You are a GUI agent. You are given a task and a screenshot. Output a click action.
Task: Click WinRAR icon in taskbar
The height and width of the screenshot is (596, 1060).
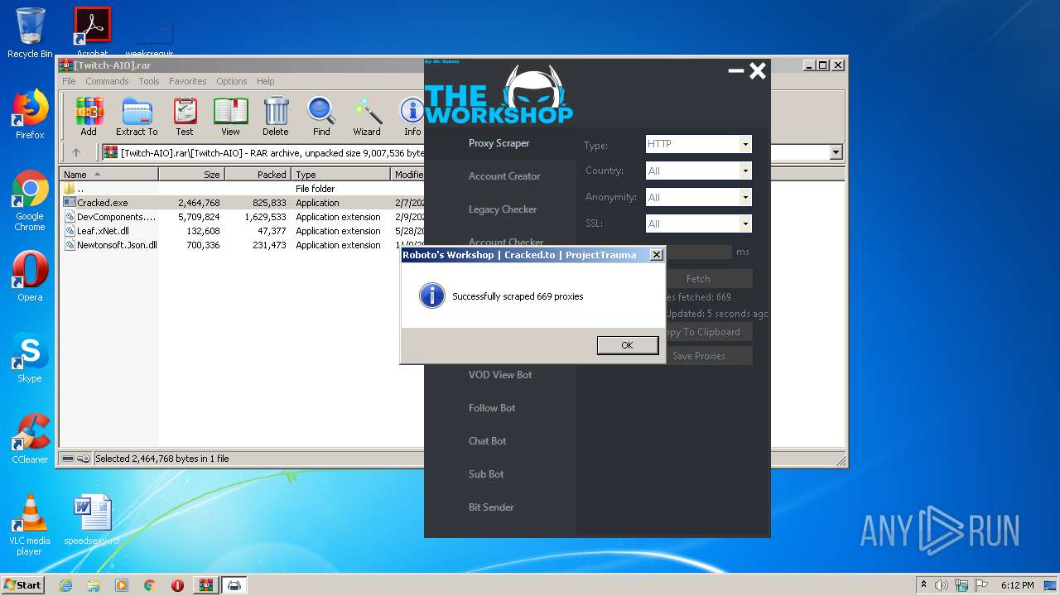(x=205, y=585)
